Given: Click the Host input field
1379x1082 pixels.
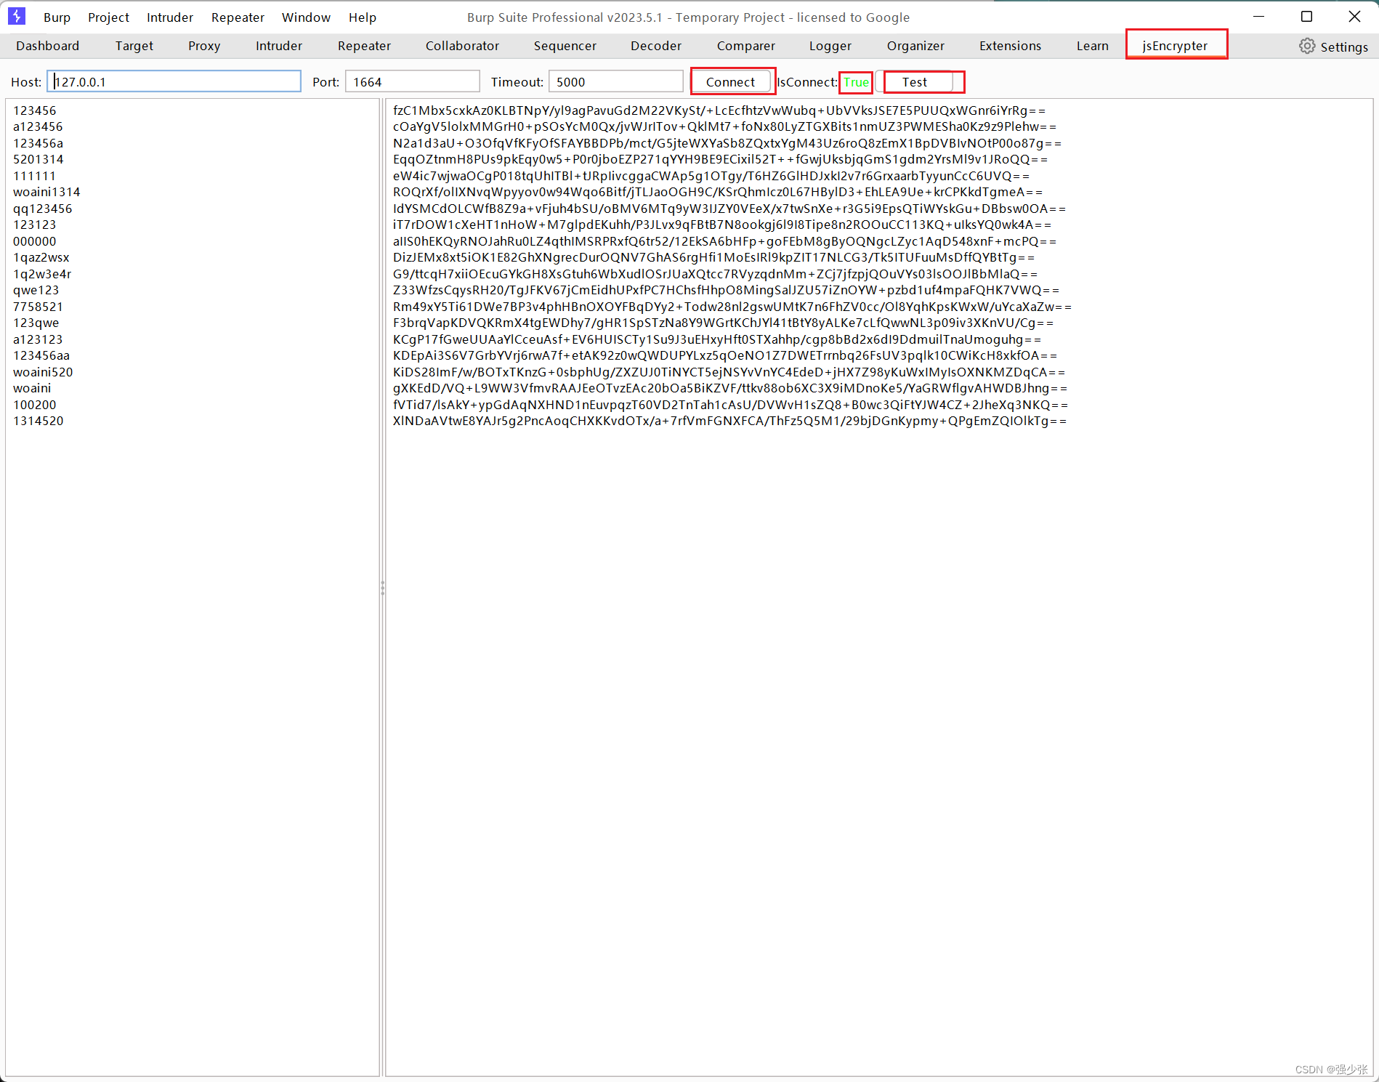Looking at the screenshot, I should point(174,81).
